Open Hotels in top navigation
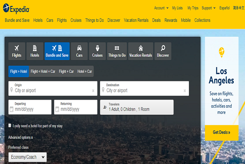Image resolution: width=245 pixels, height=164 pixels. [38, 20]
